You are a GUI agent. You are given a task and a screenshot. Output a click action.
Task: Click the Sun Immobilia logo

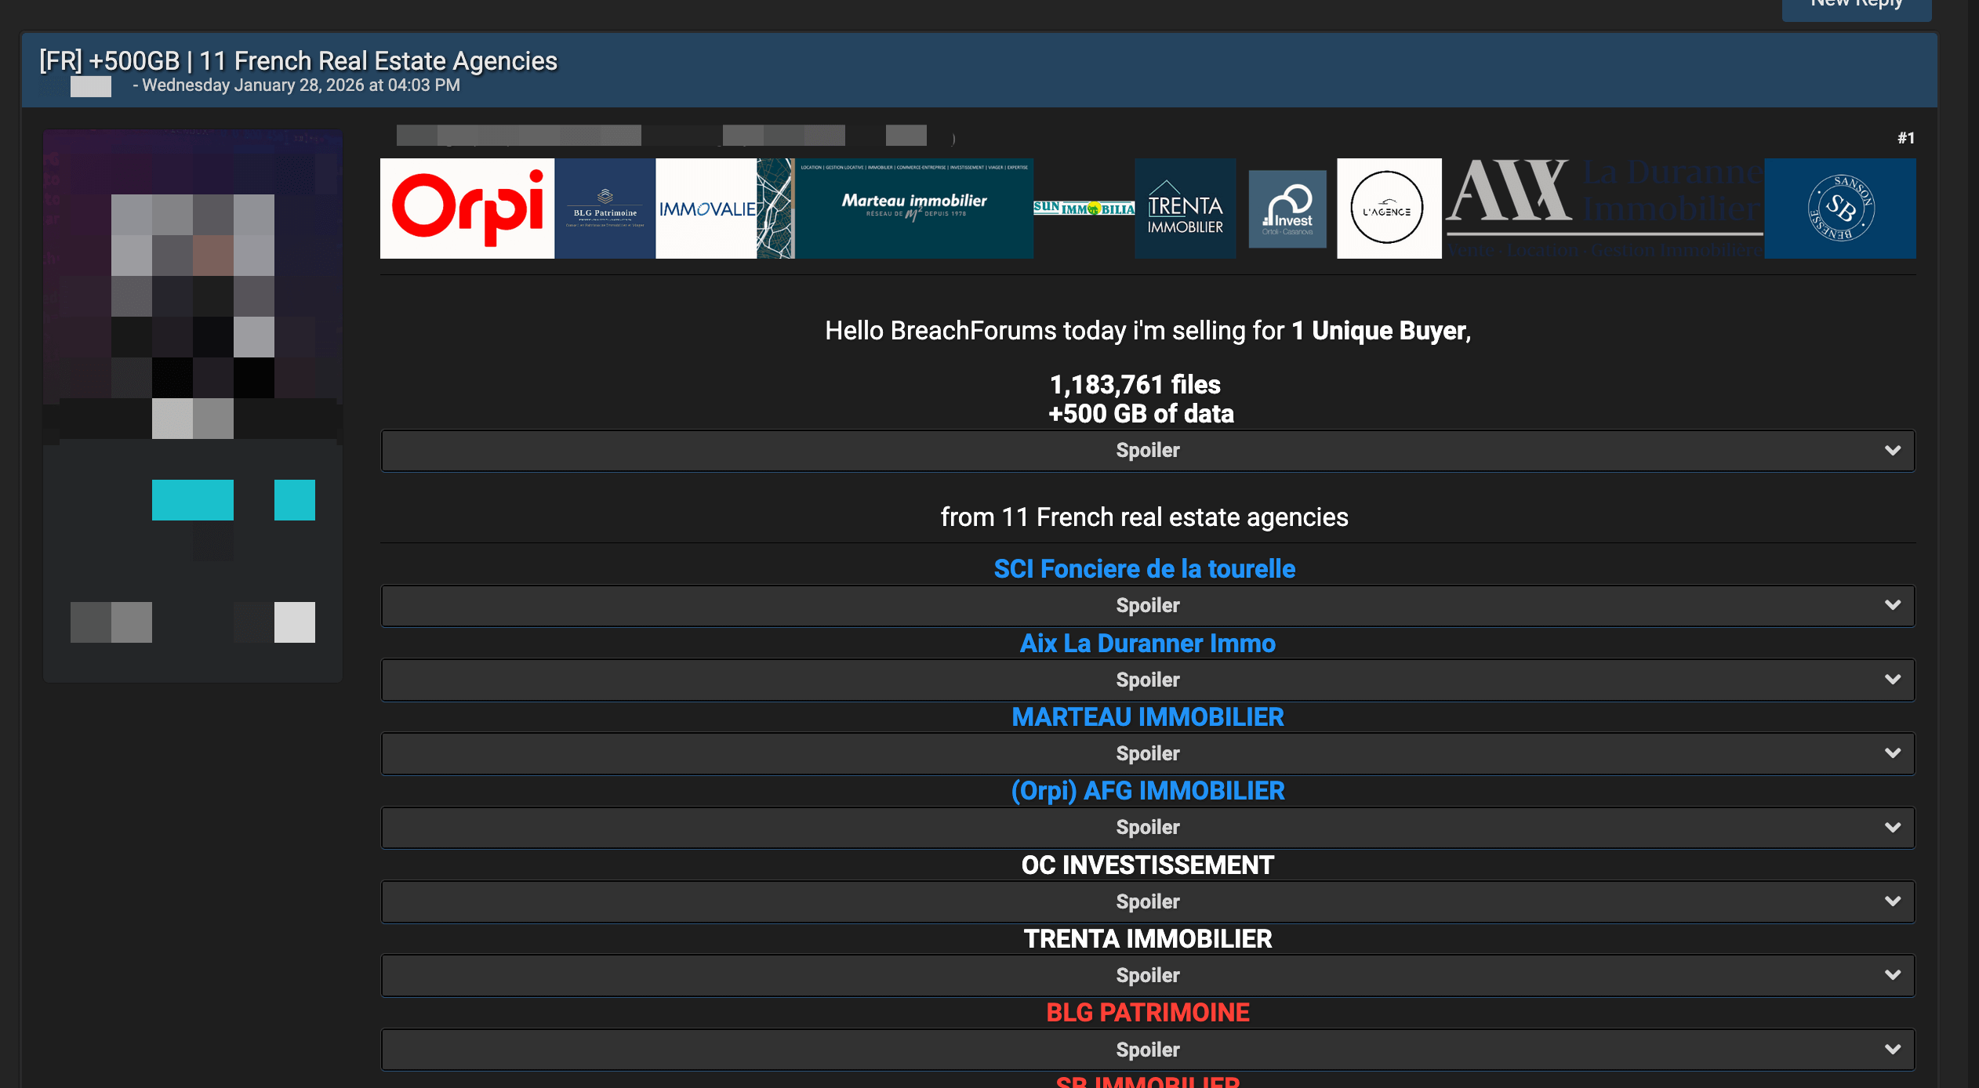1084,209
